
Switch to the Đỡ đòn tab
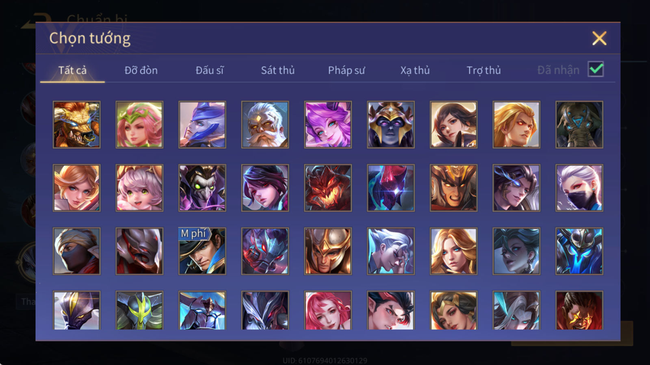141,70
